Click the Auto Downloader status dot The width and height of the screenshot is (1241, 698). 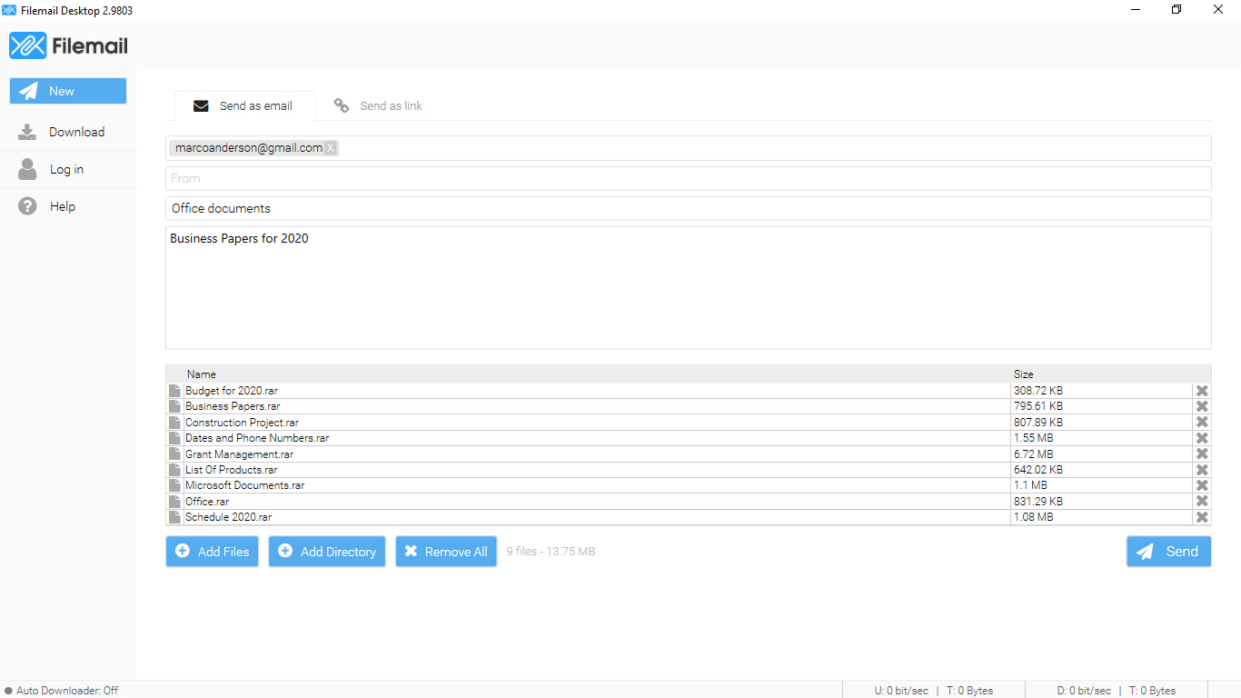click(8, 691)
